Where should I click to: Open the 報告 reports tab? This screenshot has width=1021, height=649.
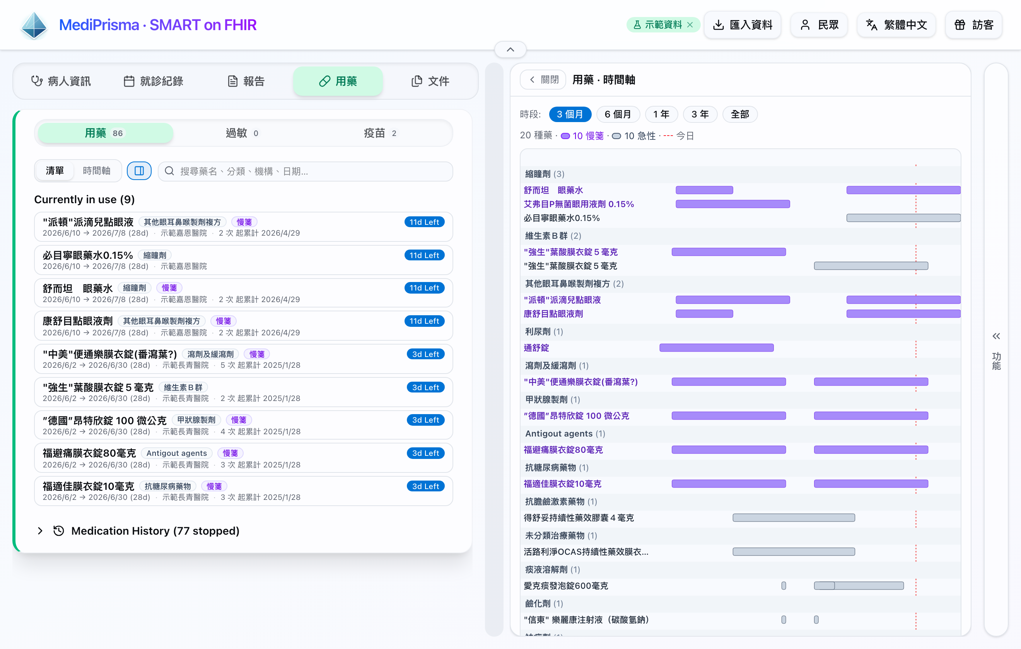click(x=246, y=81)
